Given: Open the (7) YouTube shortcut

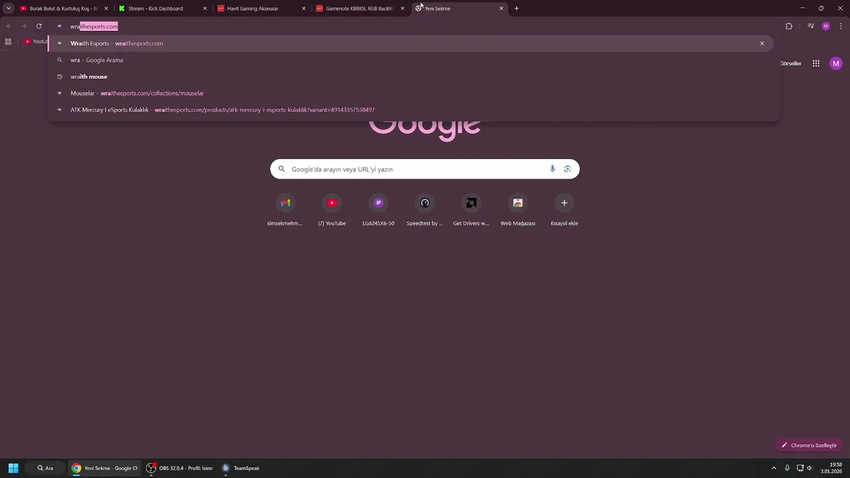Looking at the screenshot, I should pos(331,210).
